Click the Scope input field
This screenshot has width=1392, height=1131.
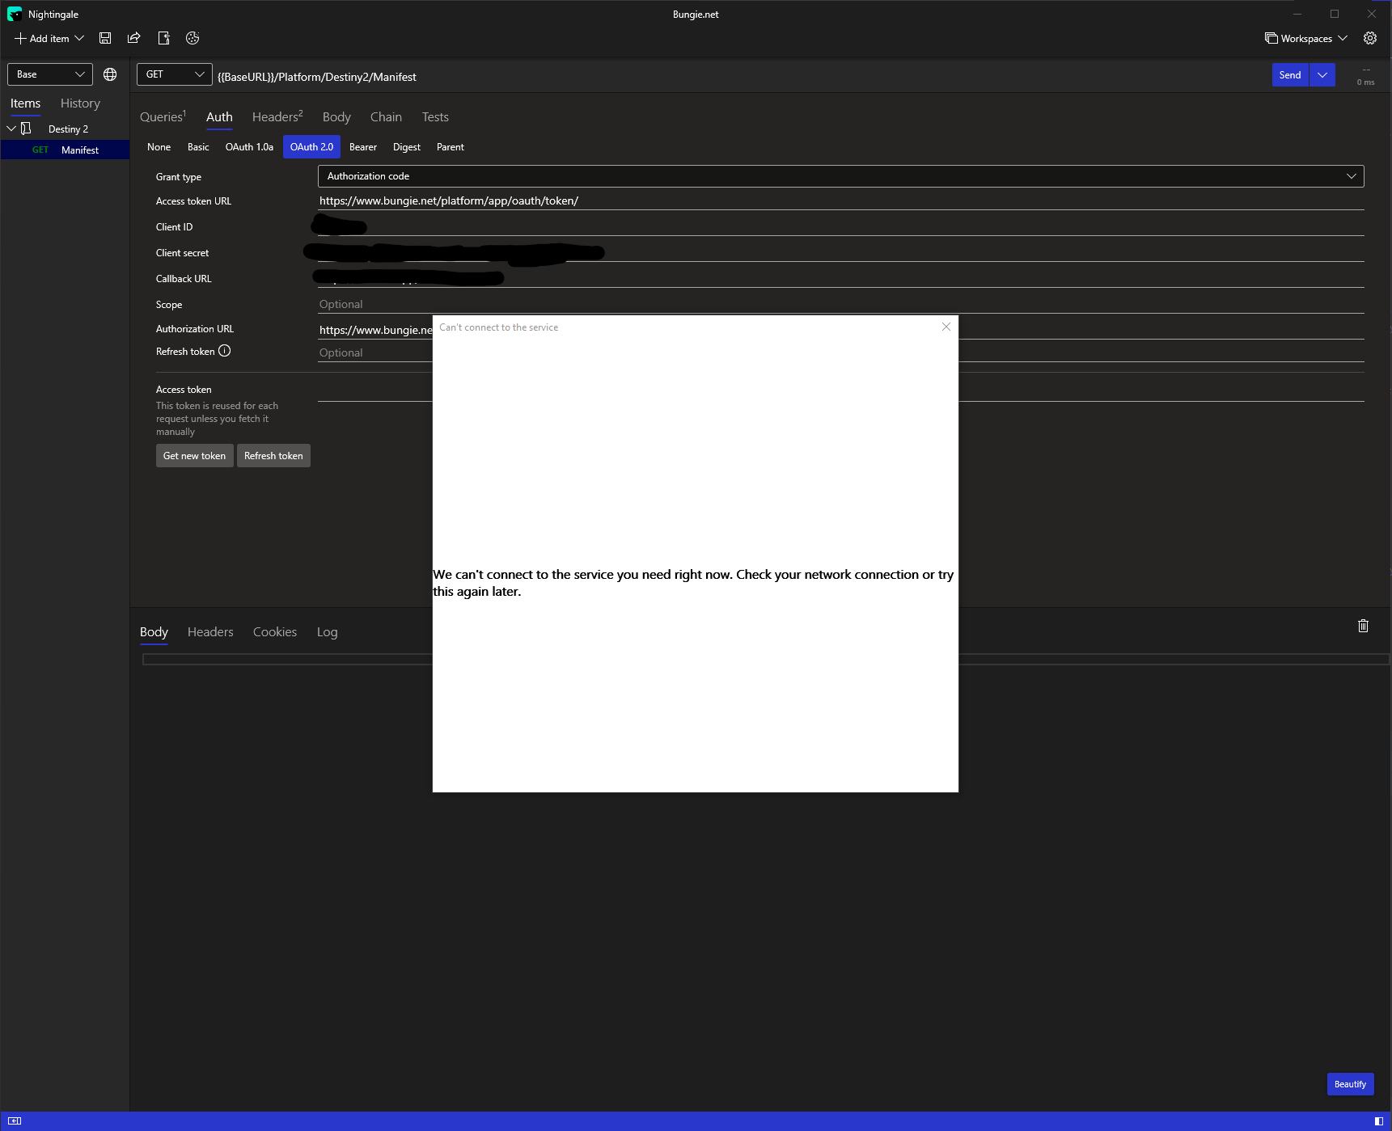841,304
